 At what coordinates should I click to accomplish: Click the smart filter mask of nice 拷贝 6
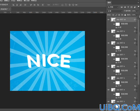point(117,71)
